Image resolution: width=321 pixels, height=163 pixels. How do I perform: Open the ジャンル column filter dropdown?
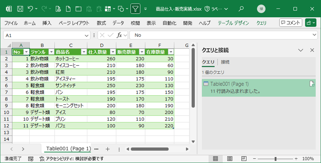tap(51, 52)
